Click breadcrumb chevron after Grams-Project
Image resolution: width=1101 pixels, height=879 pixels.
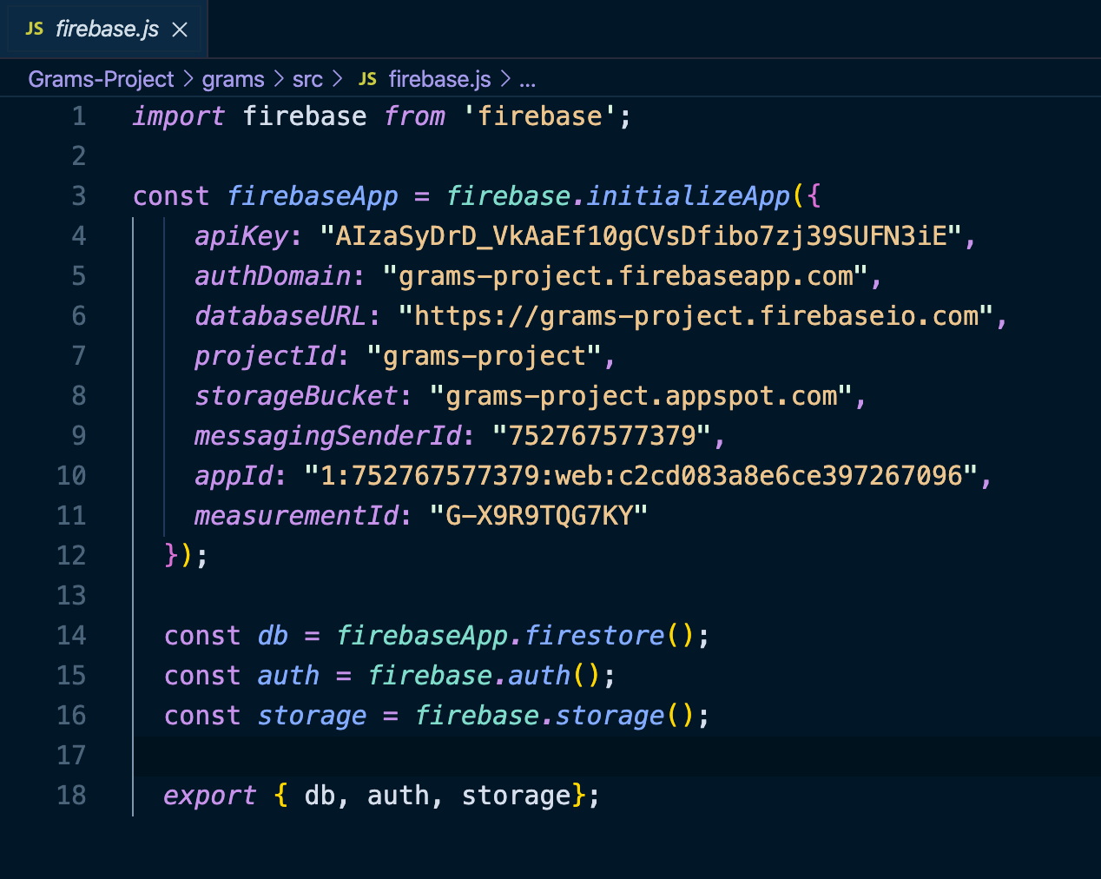[188, 79]
